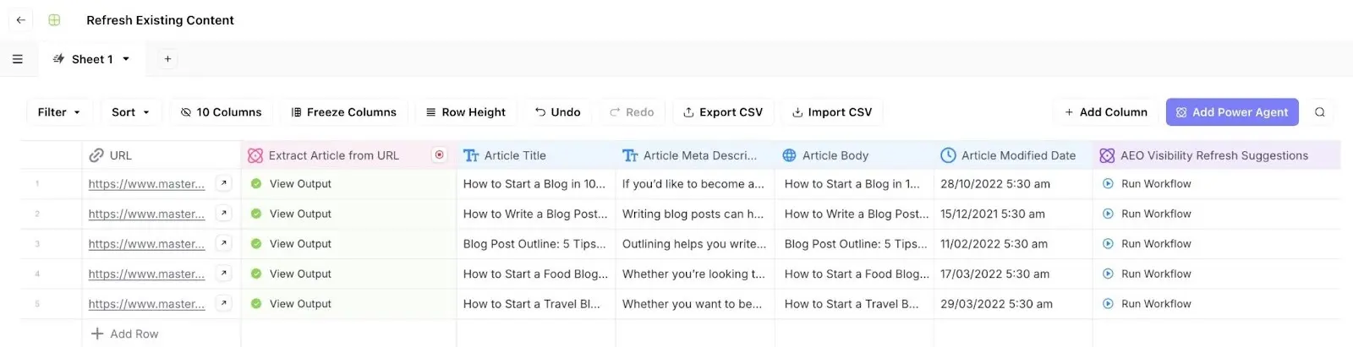Open the Sheet 1 dropdown arrow
The width and height of the screenshot is (1353, 347).
(126, 59)
